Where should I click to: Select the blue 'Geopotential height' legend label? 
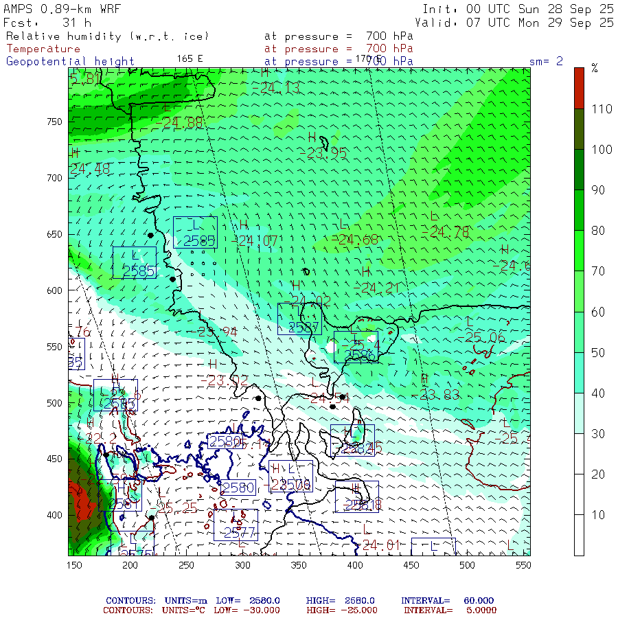point(70,62)
